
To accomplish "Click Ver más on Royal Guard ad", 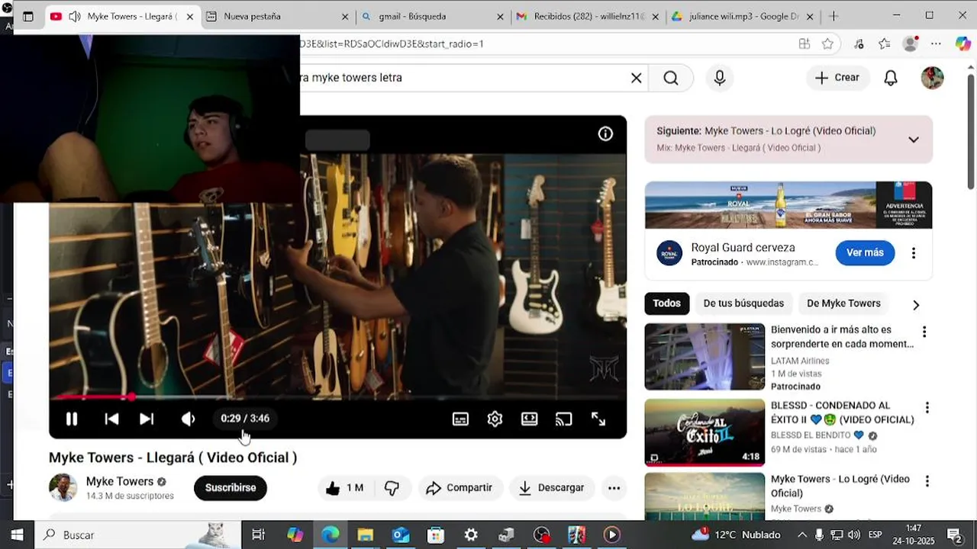I will tap(865, 253).
